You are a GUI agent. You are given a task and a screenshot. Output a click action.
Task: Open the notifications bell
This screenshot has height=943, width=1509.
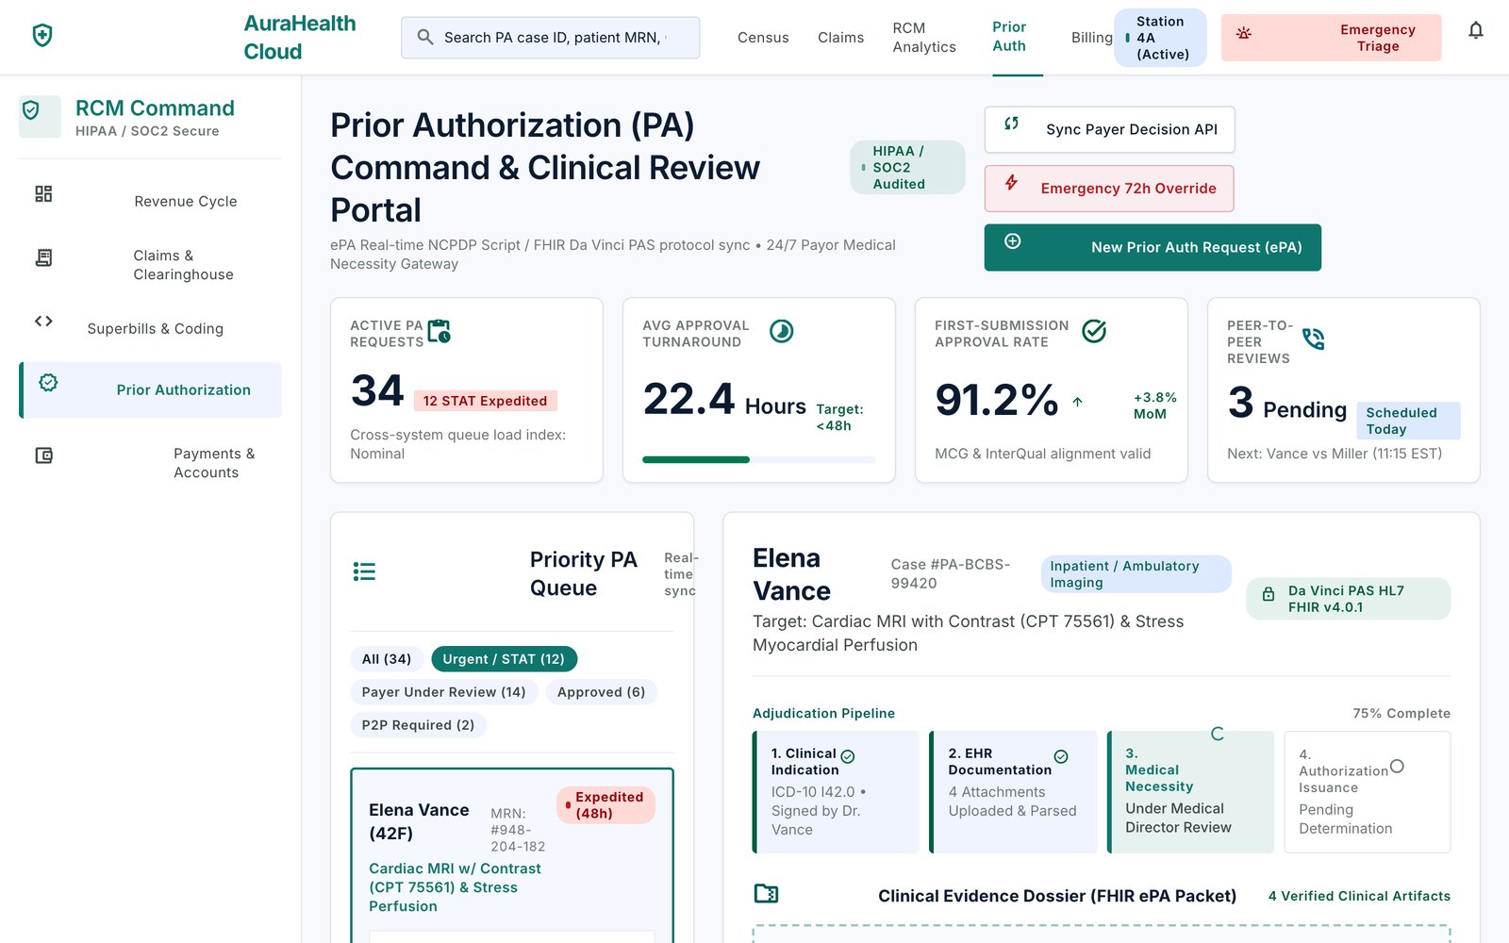tap(1476, 30)
